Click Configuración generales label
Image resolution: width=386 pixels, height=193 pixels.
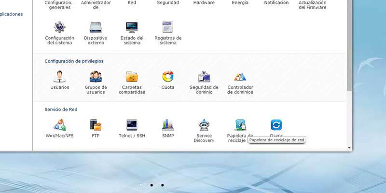[59, 5]
